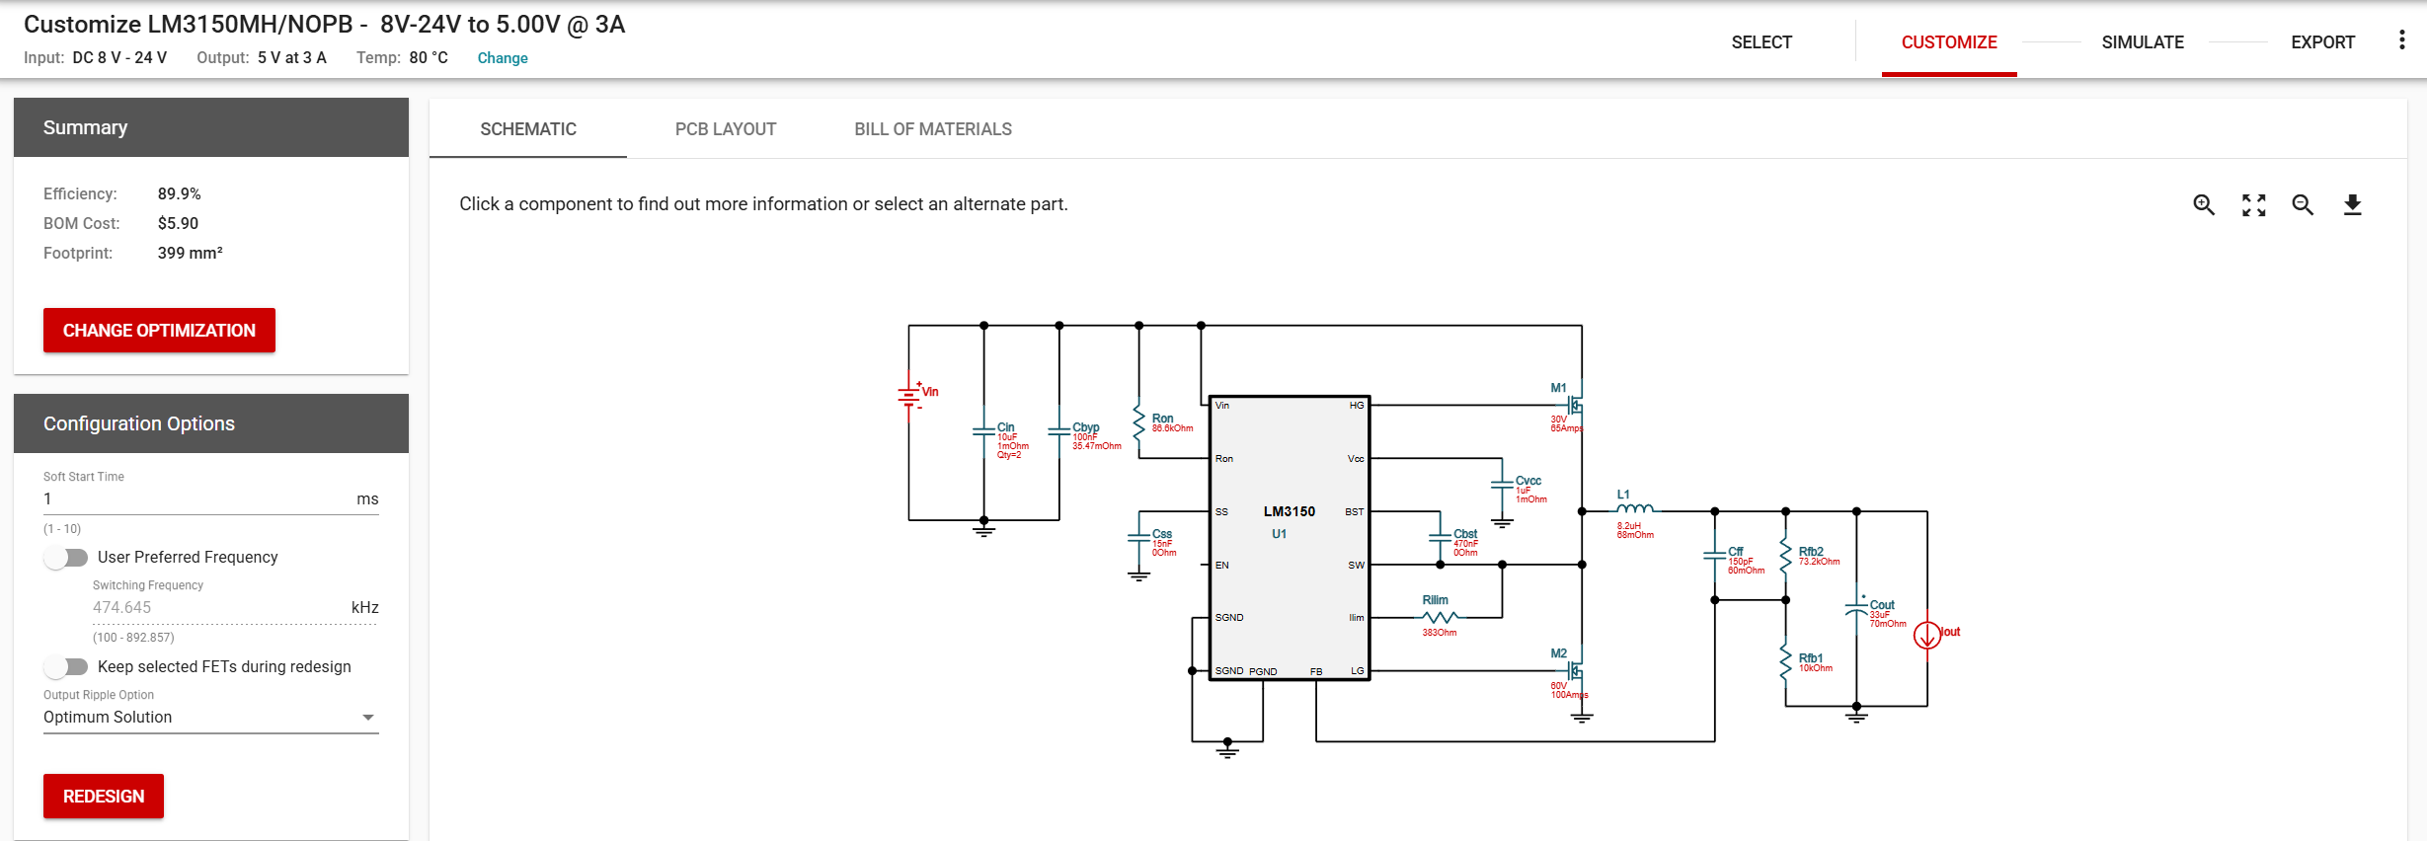2427x841 pixels.
Task: Click the CHANGE OPTIMIZATION button
Action: [x=159, y=331]
